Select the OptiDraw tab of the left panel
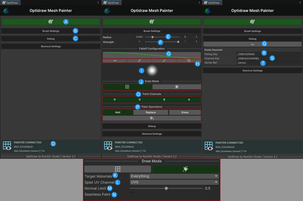 (10, 3)
